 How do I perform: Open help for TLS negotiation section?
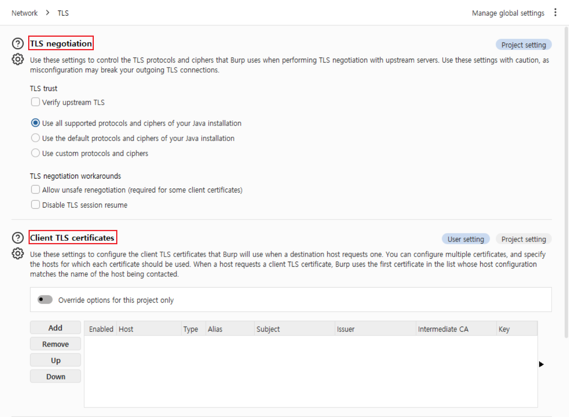[18, 44]
